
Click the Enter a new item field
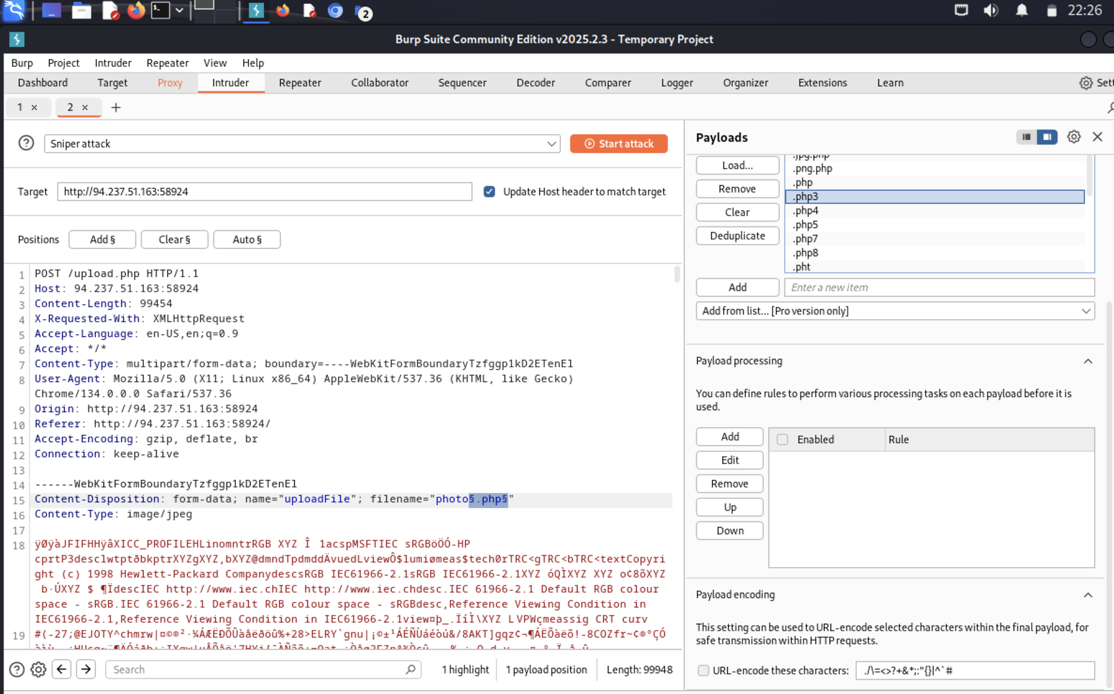point(939,287)
